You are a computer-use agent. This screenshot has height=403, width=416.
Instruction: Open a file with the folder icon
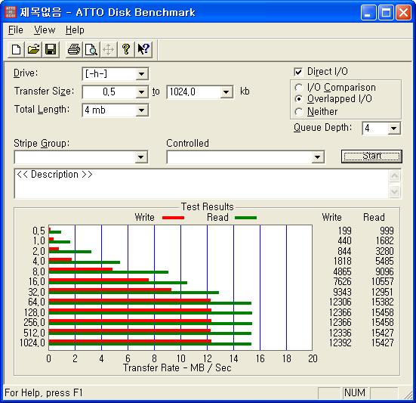[x=33, y=49]
